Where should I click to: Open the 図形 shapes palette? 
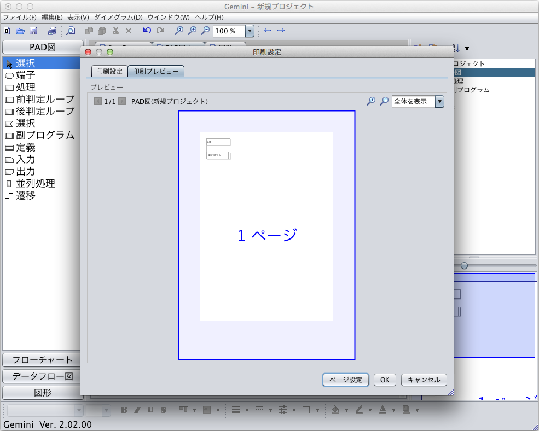coord(43,393)
